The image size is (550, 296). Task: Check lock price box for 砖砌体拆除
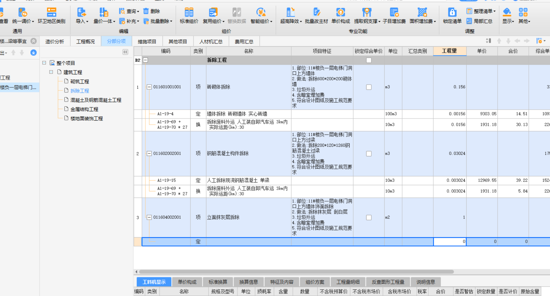tap(369, 87)
